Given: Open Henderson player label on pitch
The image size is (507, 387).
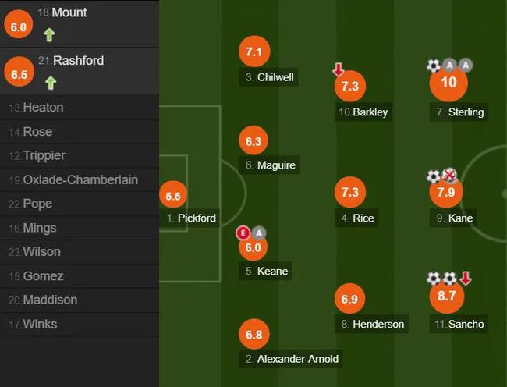Looking at the screenshot, I should 371,324.
